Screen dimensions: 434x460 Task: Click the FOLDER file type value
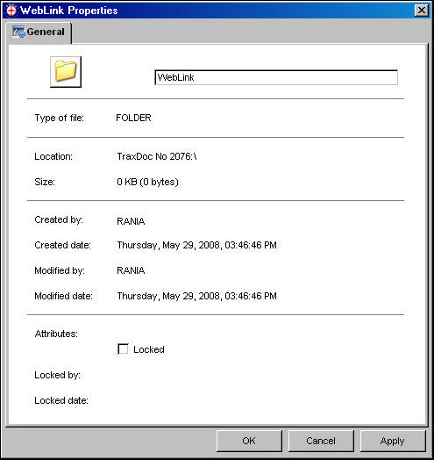coord(133,118)
